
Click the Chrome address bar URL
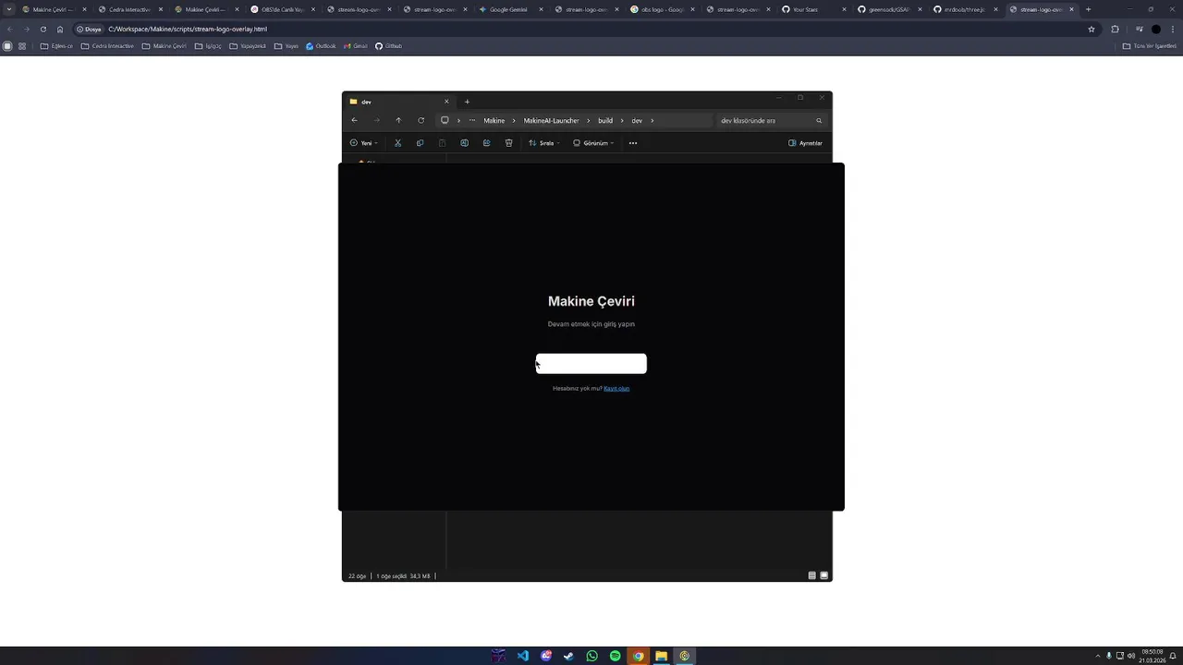click(188, 29)
